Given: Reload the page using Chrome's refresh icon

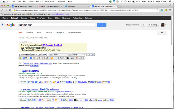Looking at the screenshot, I should (x=10, y=10).
